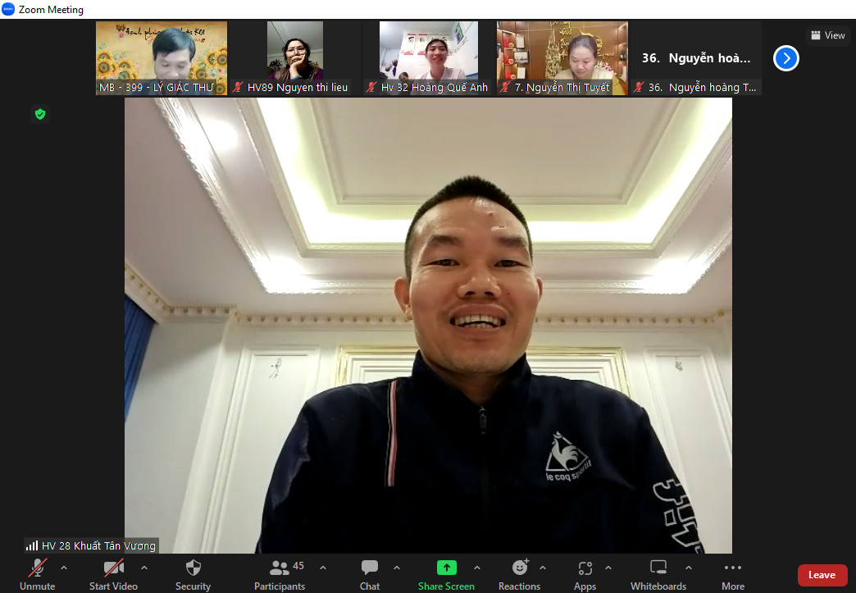Open the More options menu

(733, 568)
